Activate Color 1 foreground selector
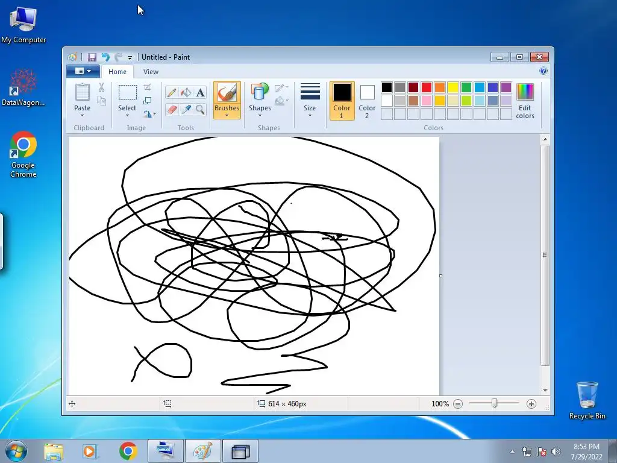Viewport: 617px width, 463px height. pos(342,101)
